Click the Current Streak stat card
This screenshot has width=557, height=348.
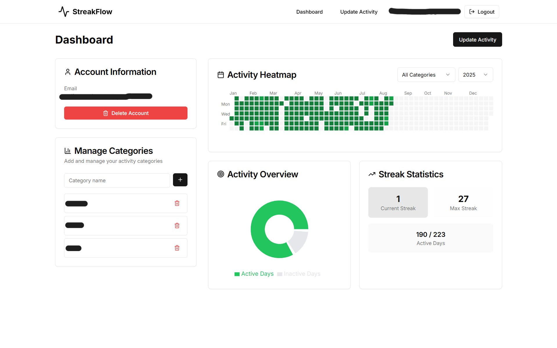pos(398,202)
